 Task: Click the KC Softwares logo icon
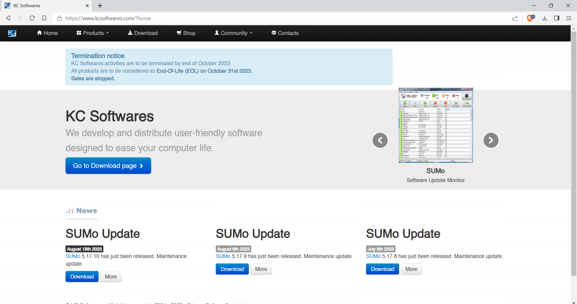(x=12, y=33)
